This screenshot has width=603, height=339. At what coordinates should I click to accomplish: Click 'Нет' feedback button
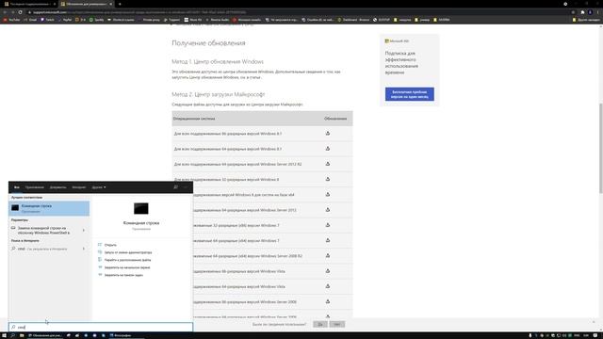[x=337, y=324]
